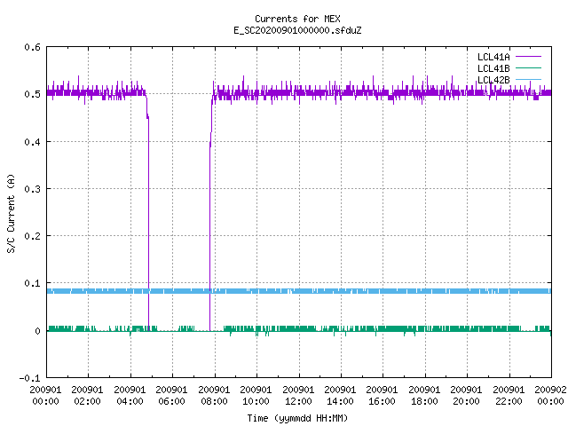Click the LCL41B legend label
This screenshot has width=568, height=426.
[x=493, y=68]
